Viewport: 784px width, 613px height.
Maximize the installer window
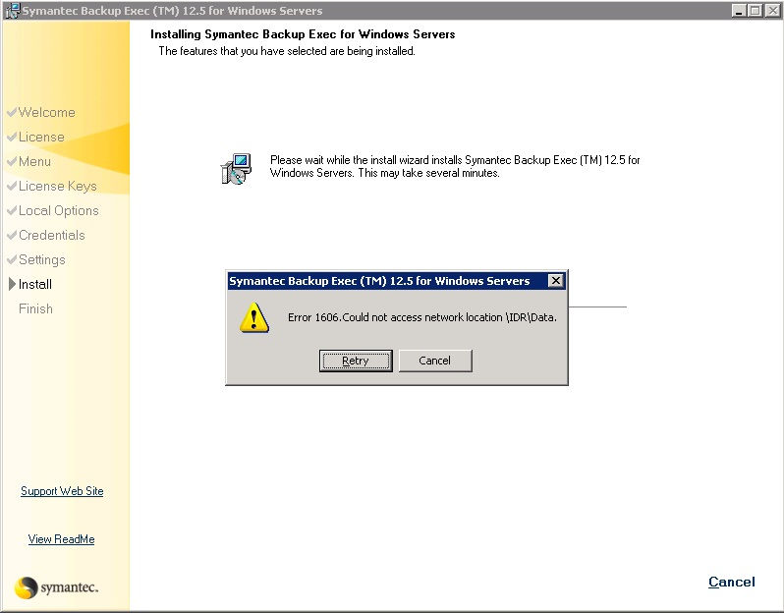[756, 10]
